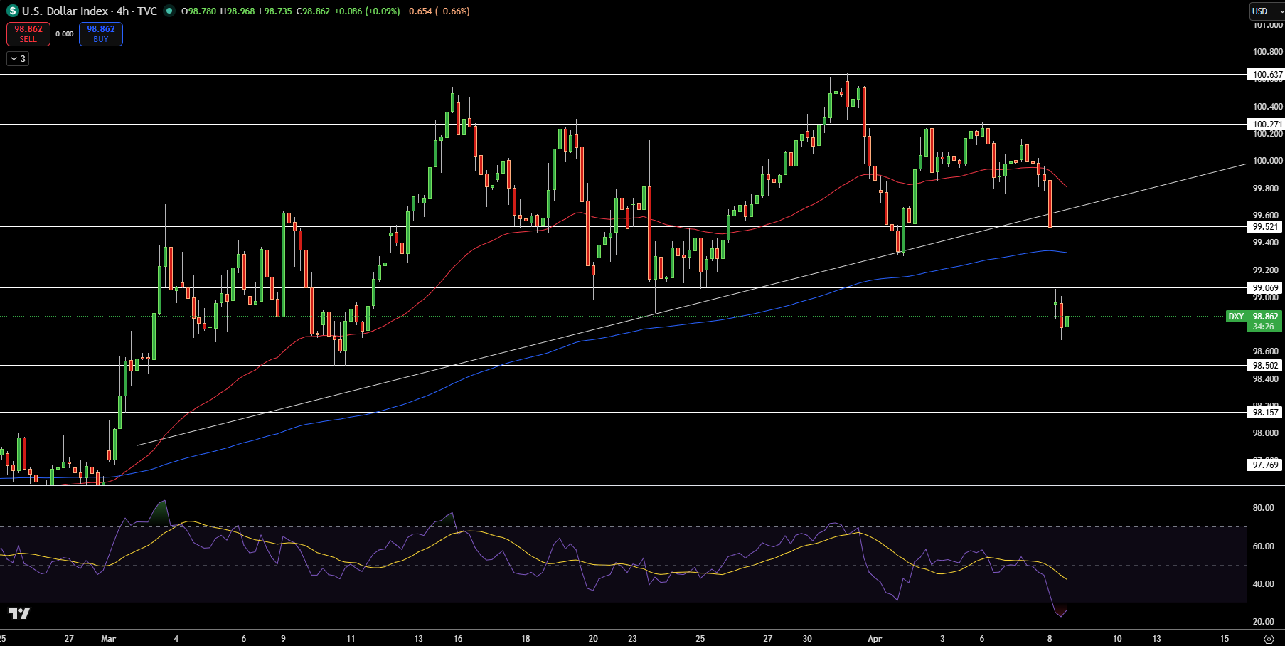Open the USD currency dropdown
The width and height of the screenshot is (1285, 646).
tap(1267, 11)
